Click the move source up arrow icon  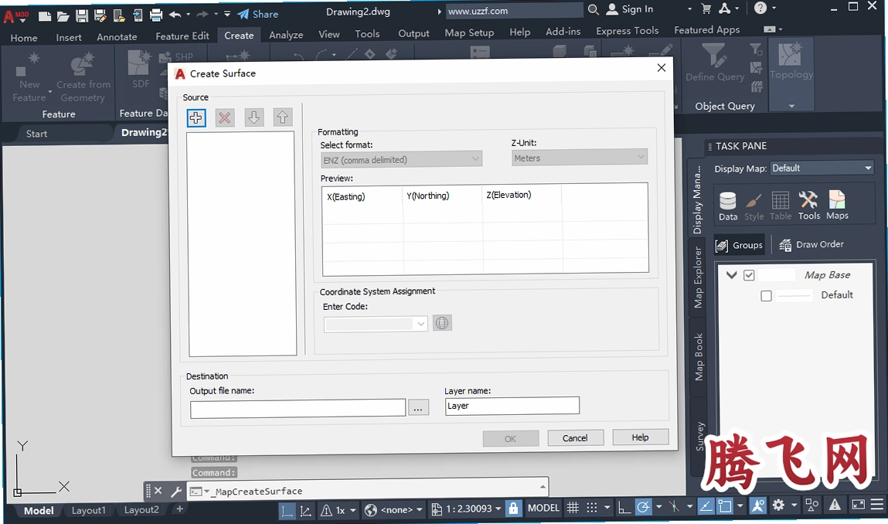283,117
